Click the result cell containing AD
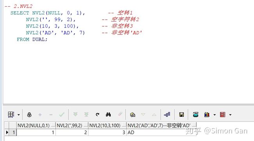This screenshot has width=254, height=141. coord(161,132)
